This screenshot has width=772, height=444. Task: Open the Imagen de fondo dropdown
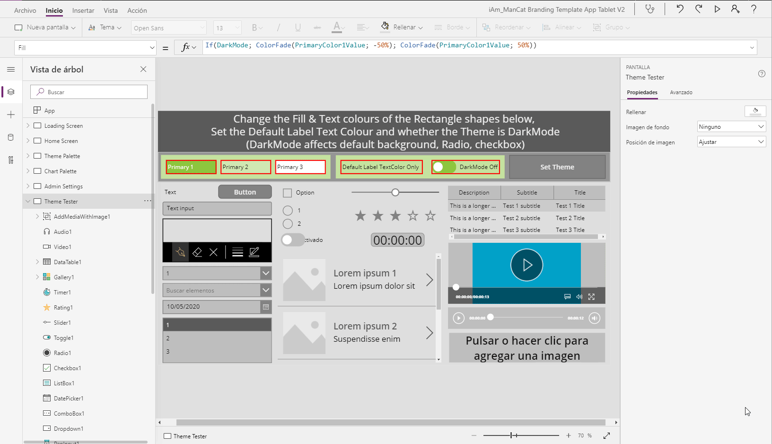pyautogui.click(x=731, y=127)
